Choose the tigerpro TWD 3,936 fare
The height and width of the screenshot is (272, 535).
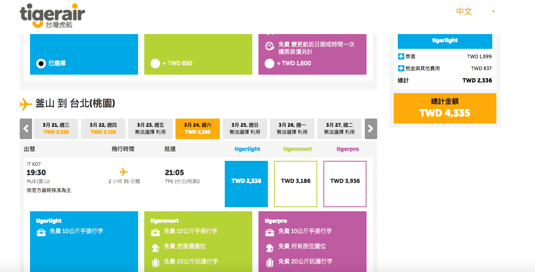[x=345, y=184]
